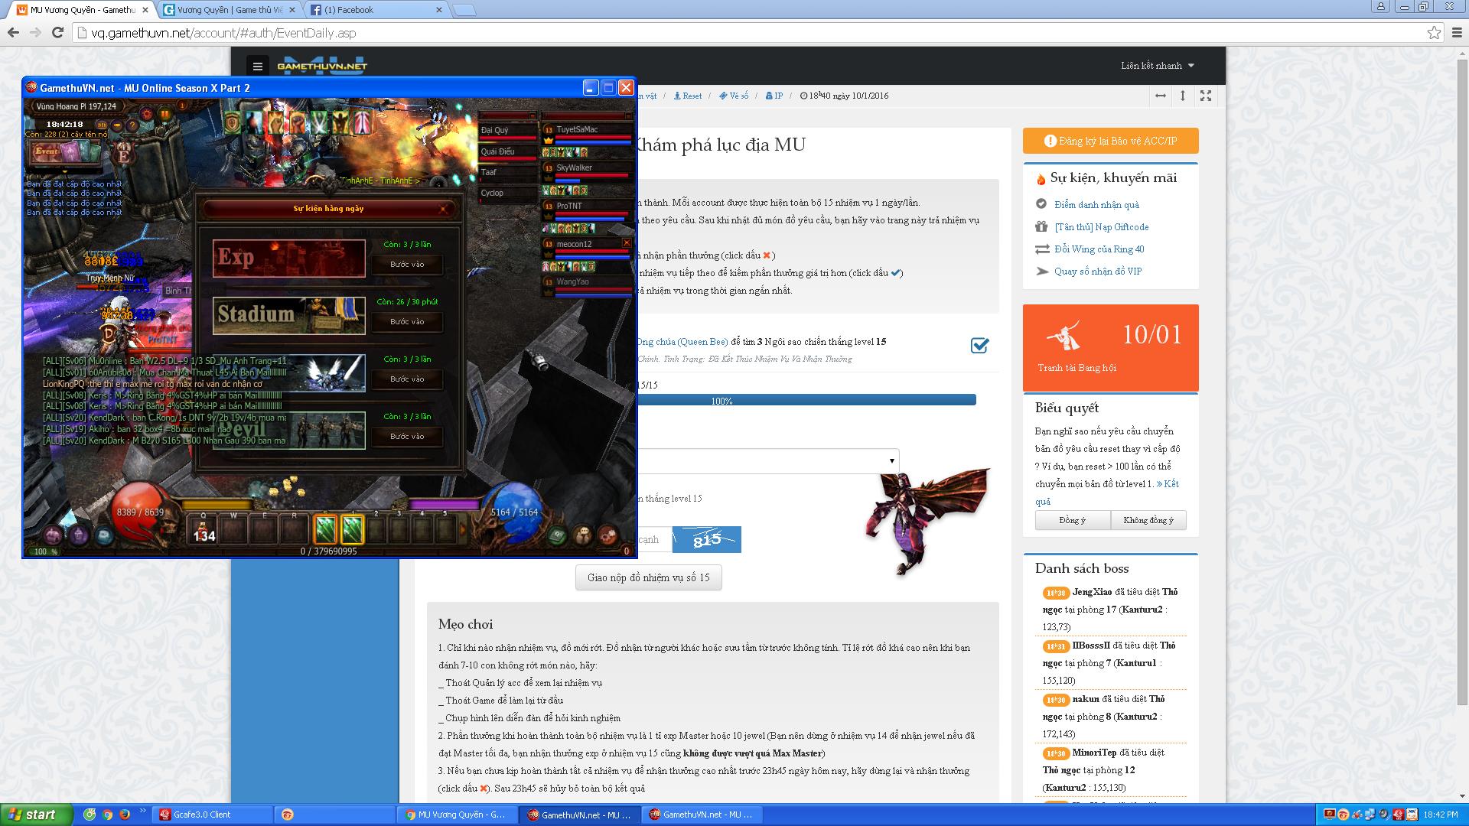The width and height of the screenshot is (1469, 826).
Task: Click the Windows start button
Action: tap(37, 815)
